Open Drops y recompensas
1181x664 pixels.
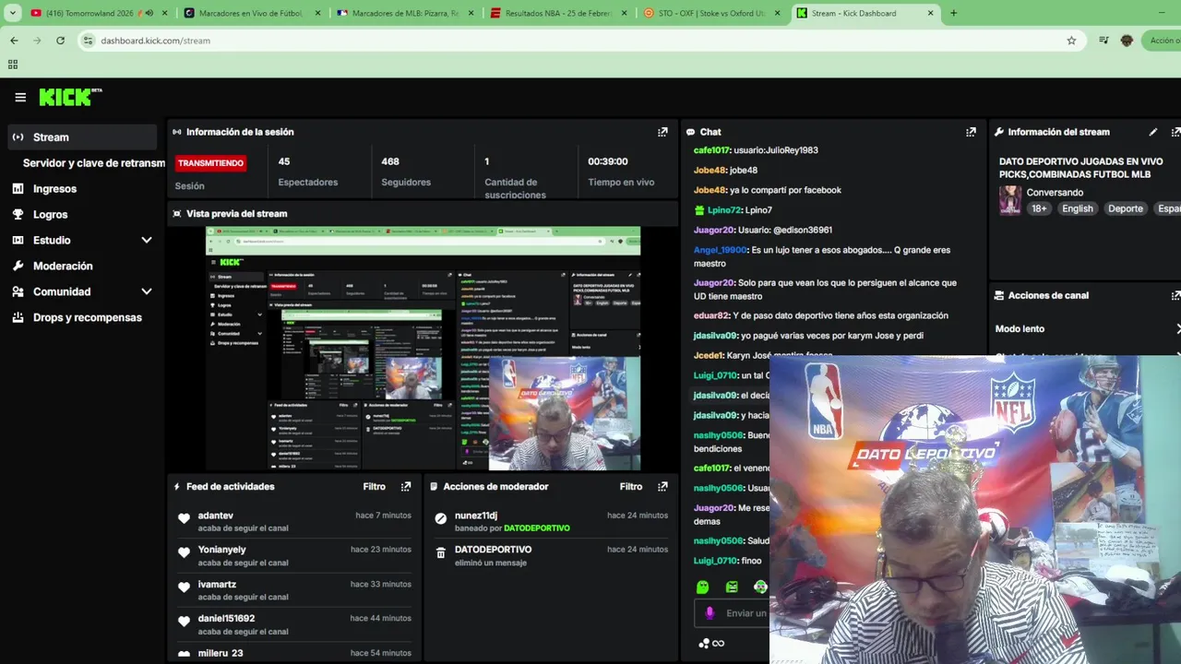(x=87, y=318)
